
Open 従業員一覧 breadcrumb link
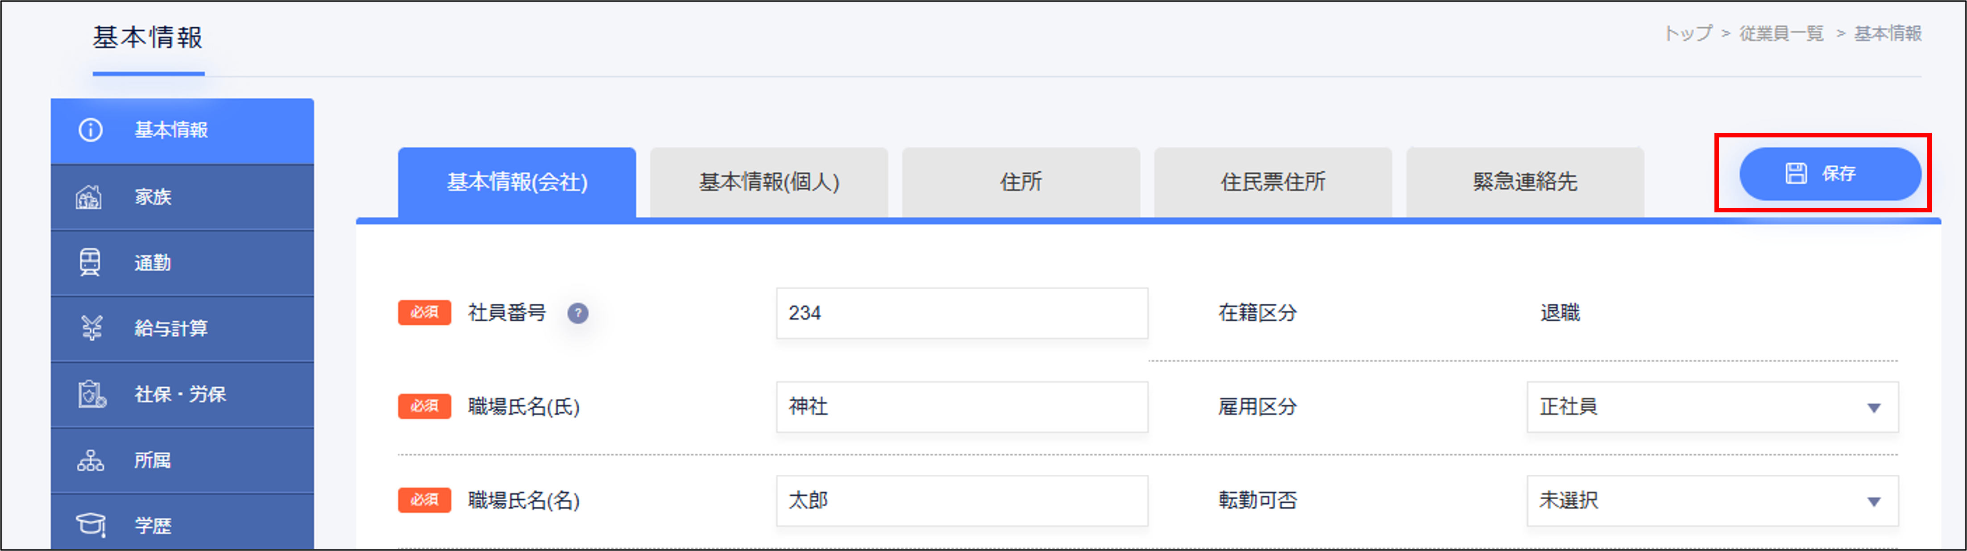[x=1780, y=33]
